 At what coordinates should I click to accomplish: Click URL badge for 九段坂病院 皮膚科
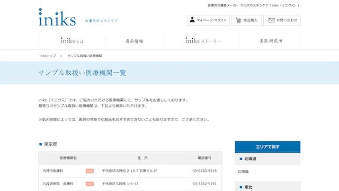90,184
